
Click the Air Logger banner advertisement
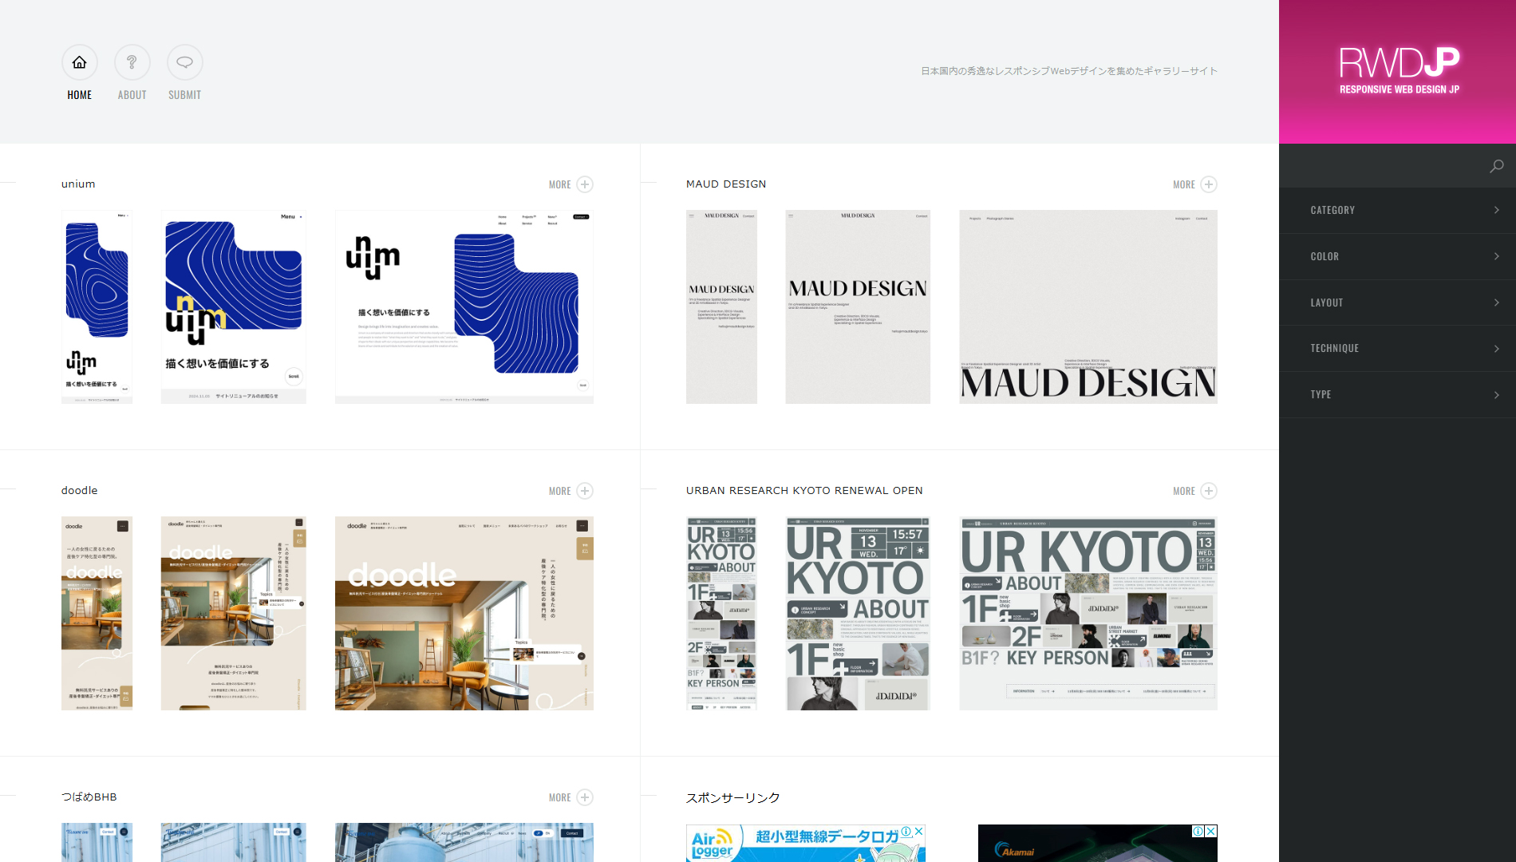coord(806,844)
